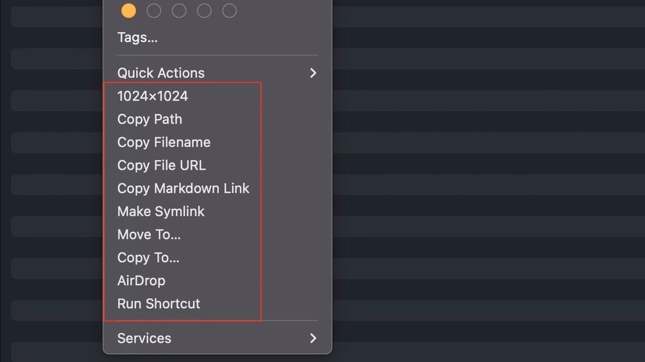Image resolution: width=645 pixels, height=362 pixels.
Task: Select Make Symlink
Action: point(161,211)
